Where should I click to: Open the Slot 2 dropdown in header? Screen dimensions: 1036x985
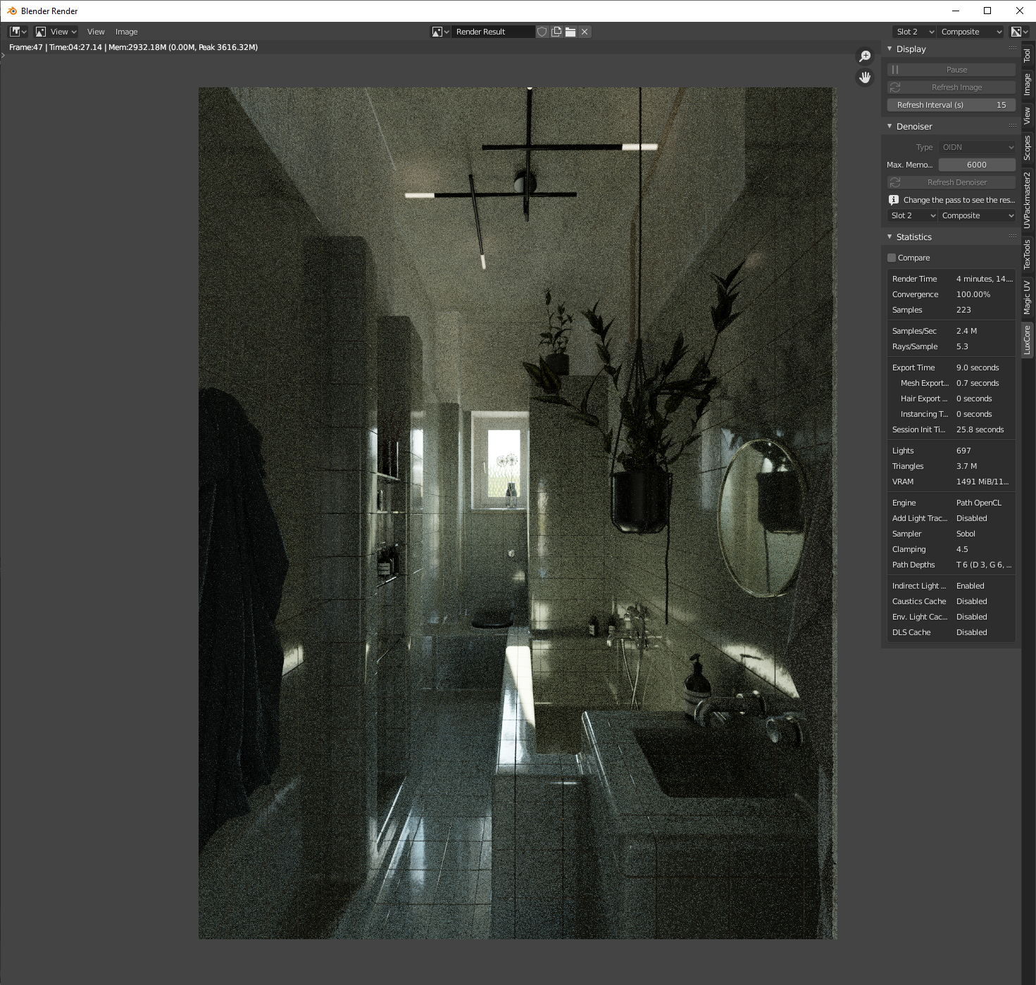click(914, 32)
